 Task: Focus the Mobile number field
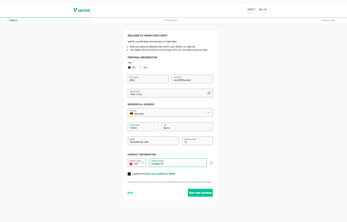[178, 163]
